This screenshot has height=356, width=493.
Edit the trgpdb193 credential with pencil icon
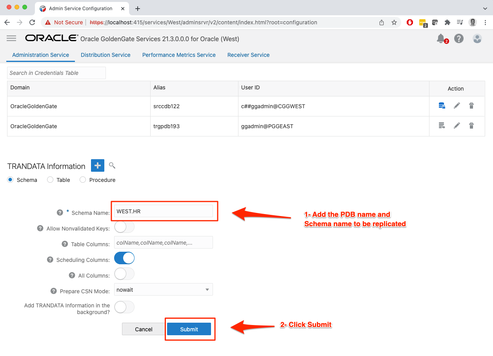pyautogui.click(x=457, y=126)
